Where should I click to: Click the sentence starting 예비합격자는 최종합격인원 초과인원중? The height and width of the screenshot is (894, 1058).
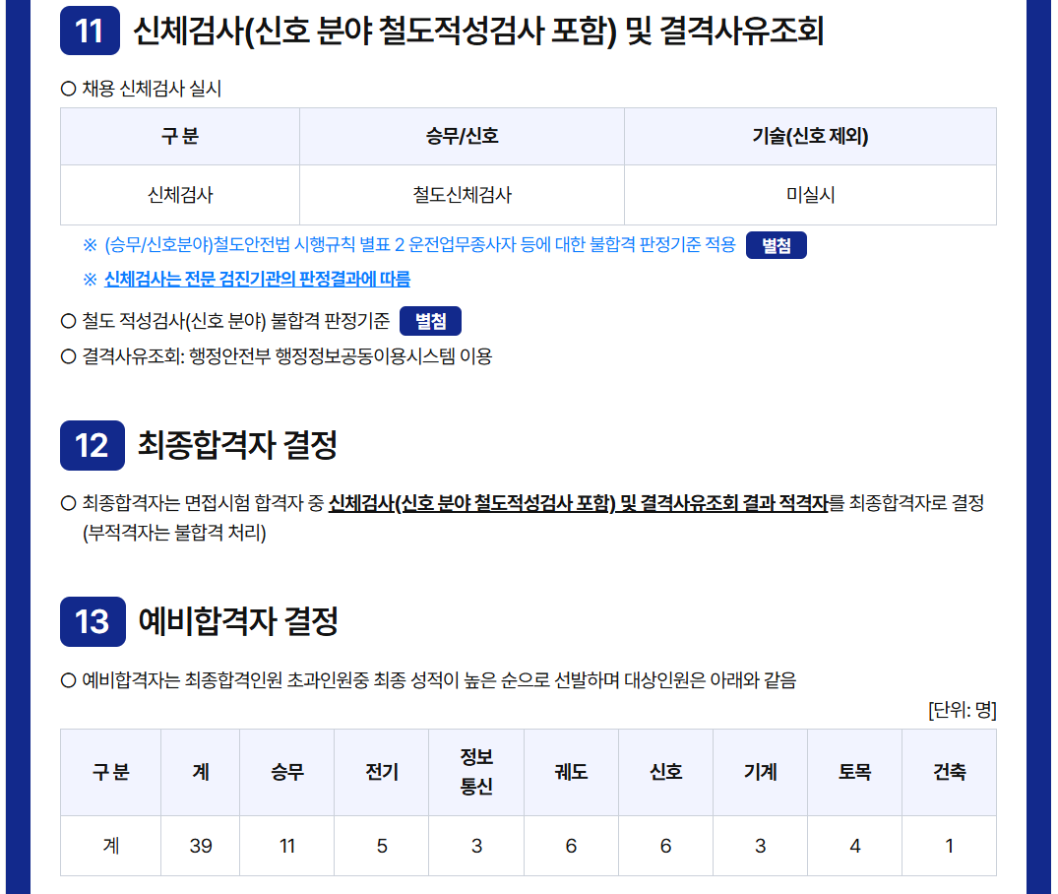click(x=439, y=680)
